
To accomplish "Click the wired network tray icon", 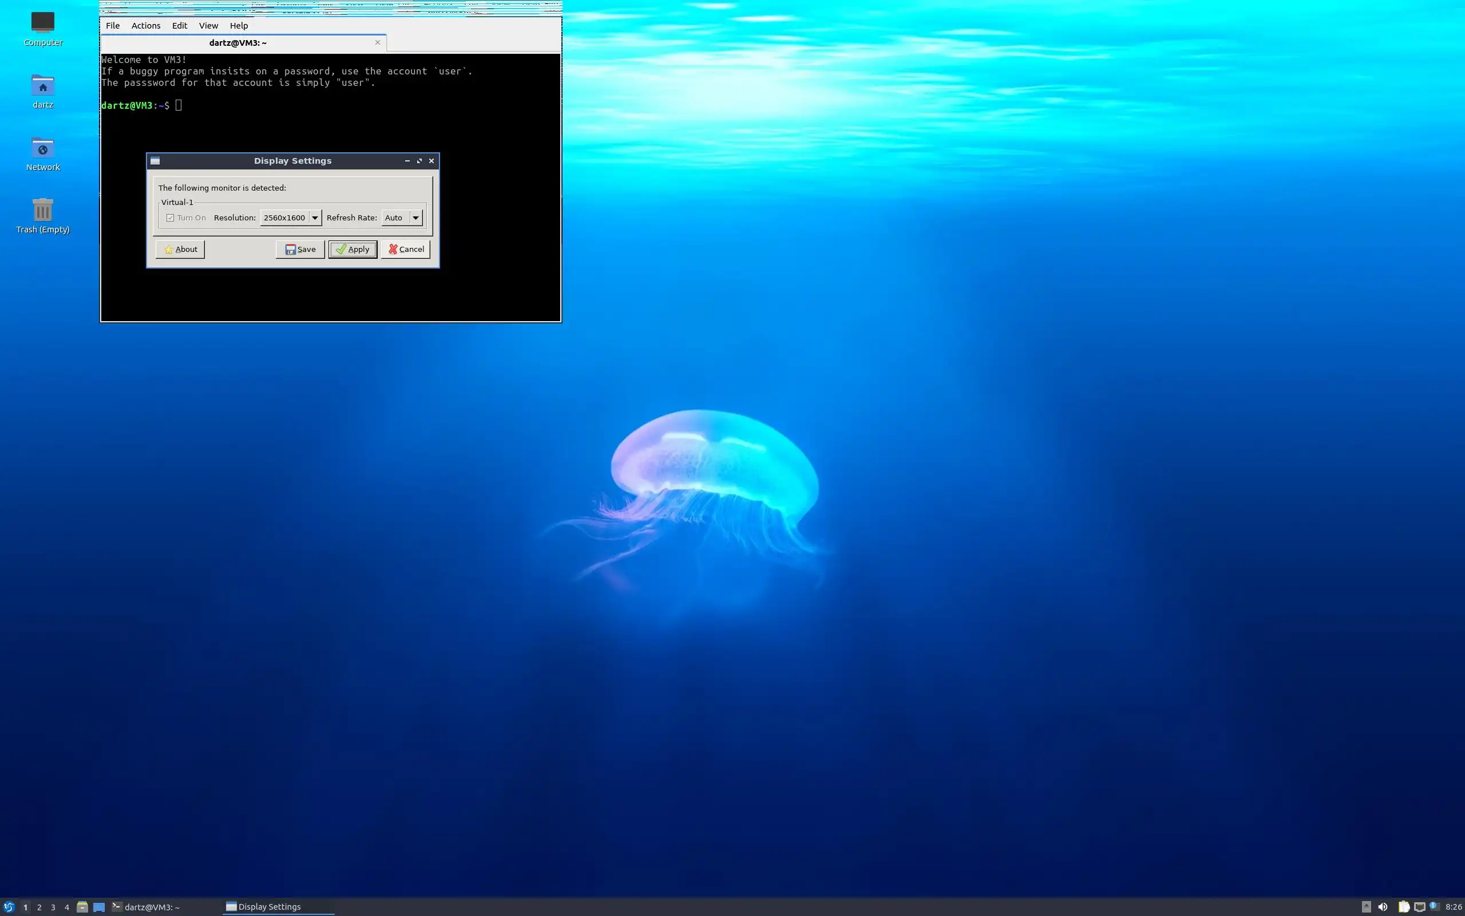I will pos(1420,907).
